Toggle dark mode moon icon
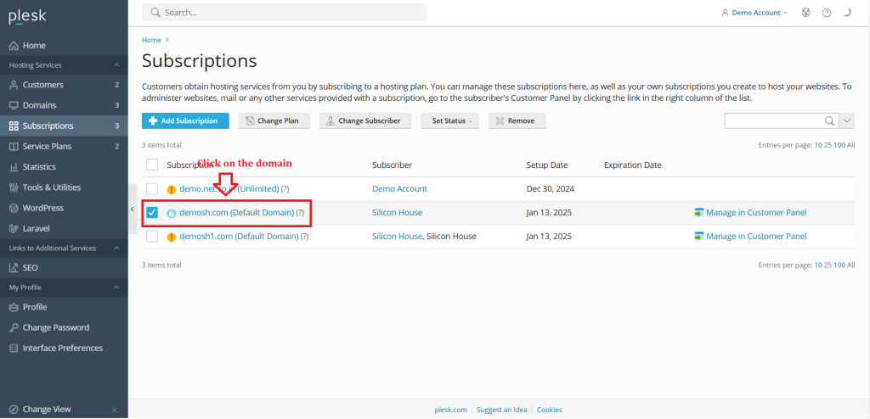This screenshot has width=870, height=419. tap(847, 13)
